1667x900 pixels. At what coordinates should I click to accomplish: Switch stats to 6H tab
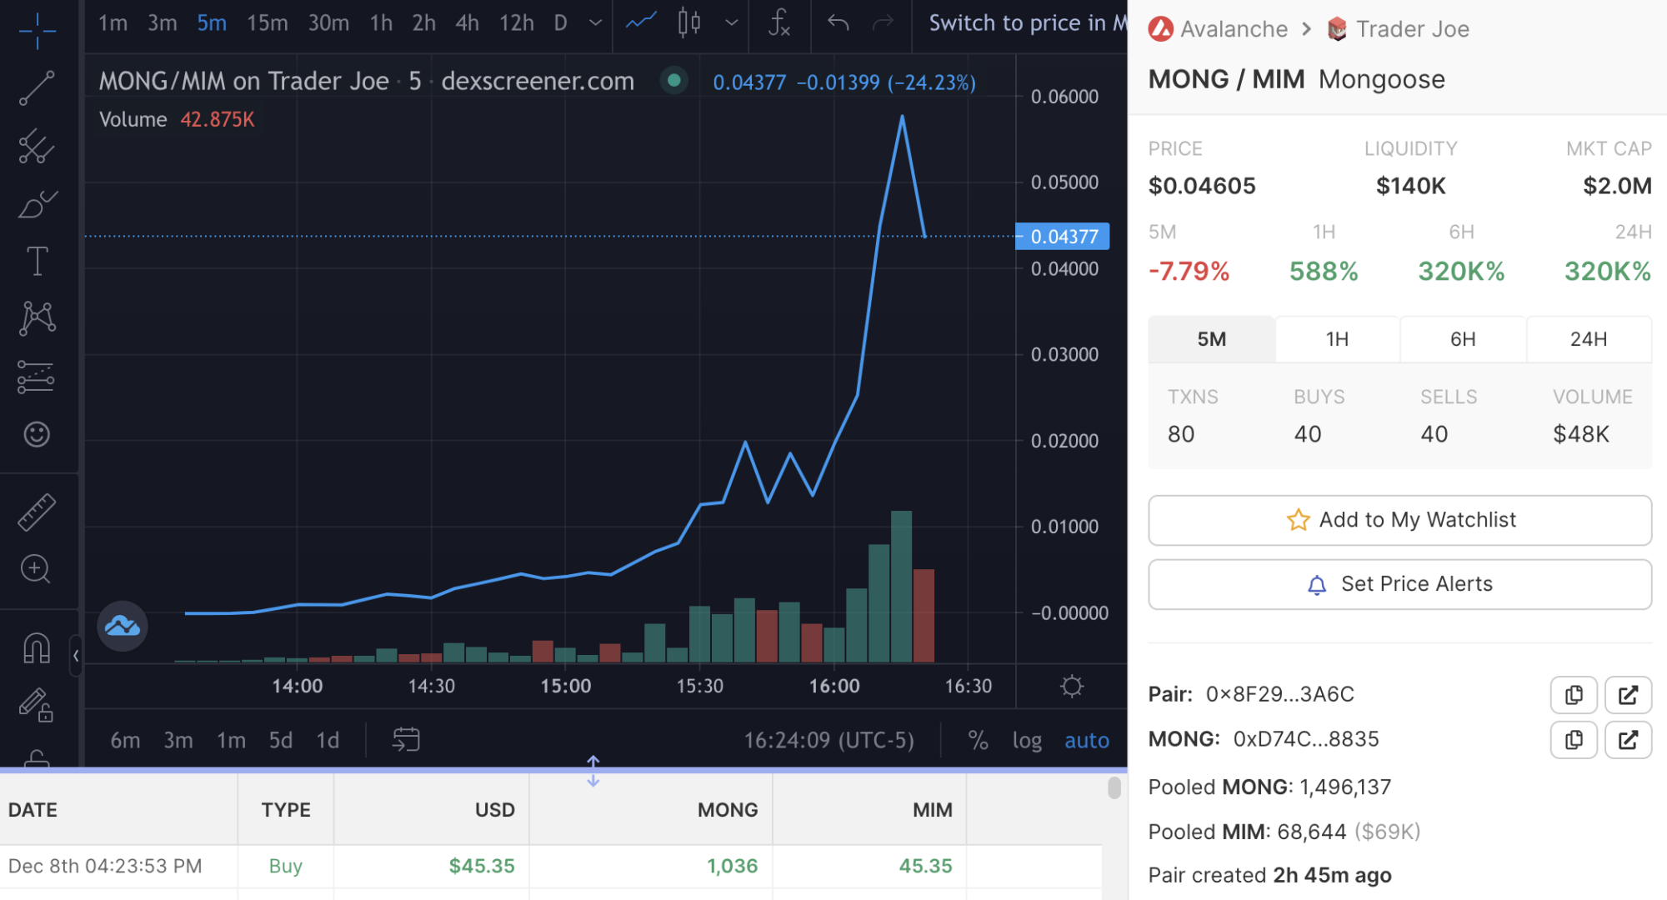coord(1463,339)
